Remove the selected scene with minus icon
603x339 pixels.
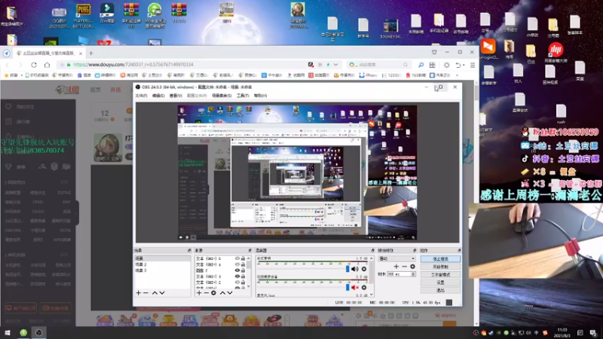tap(145, 293)
